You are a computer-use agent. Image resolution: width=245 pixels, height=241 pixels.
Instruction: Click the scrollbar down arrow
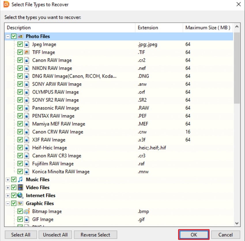click(237, 223)
